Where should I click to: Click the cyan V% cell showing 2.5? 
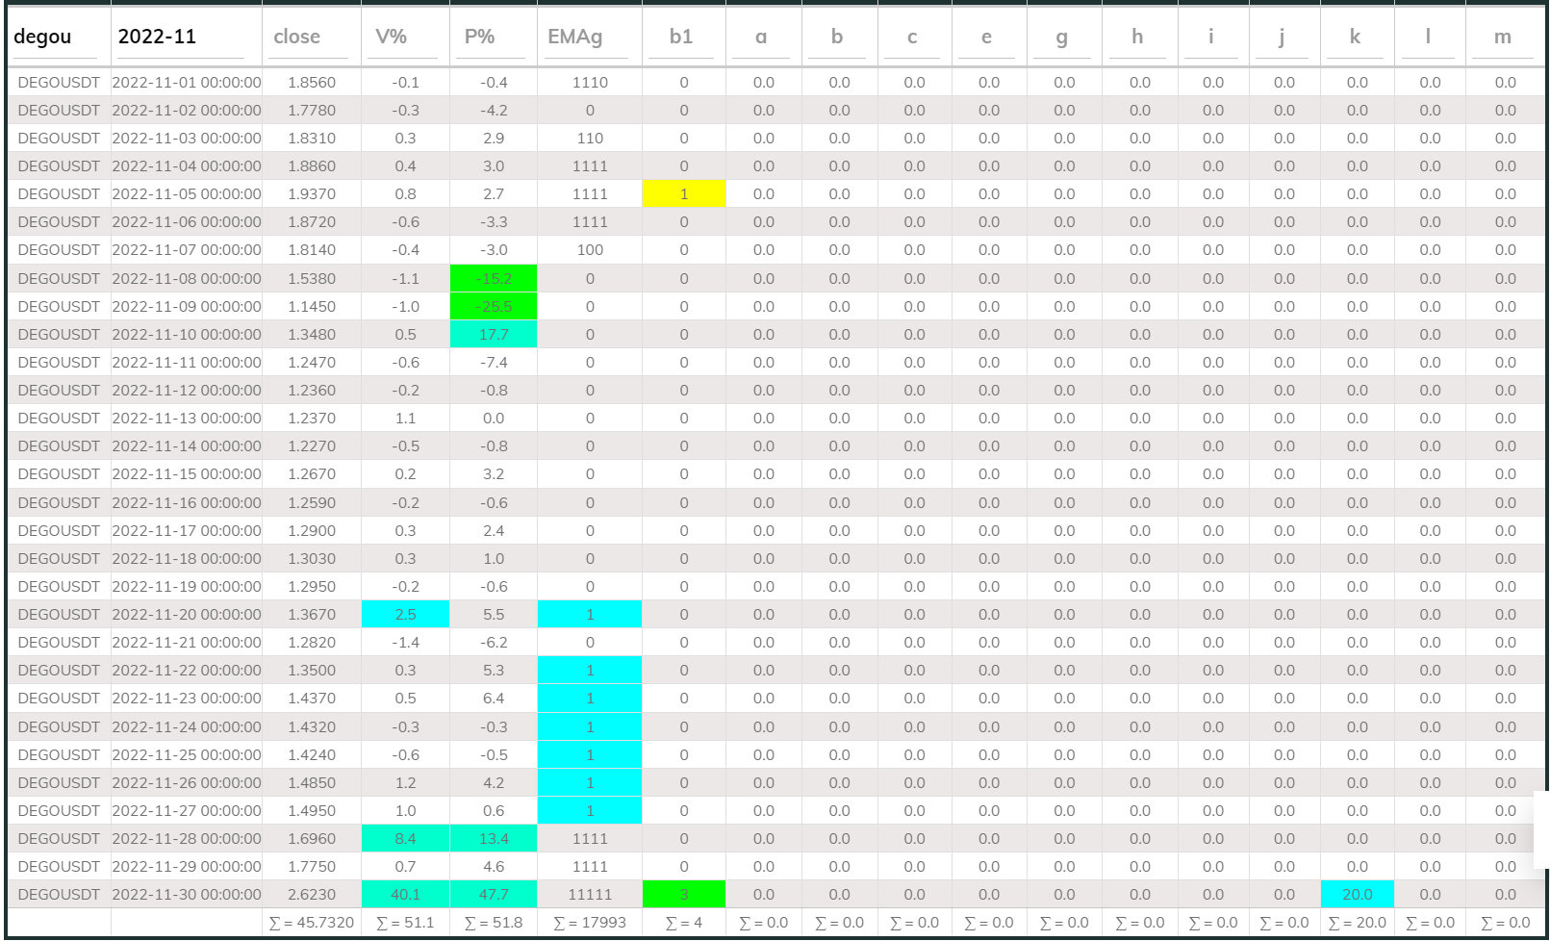(x=405, y=615)
